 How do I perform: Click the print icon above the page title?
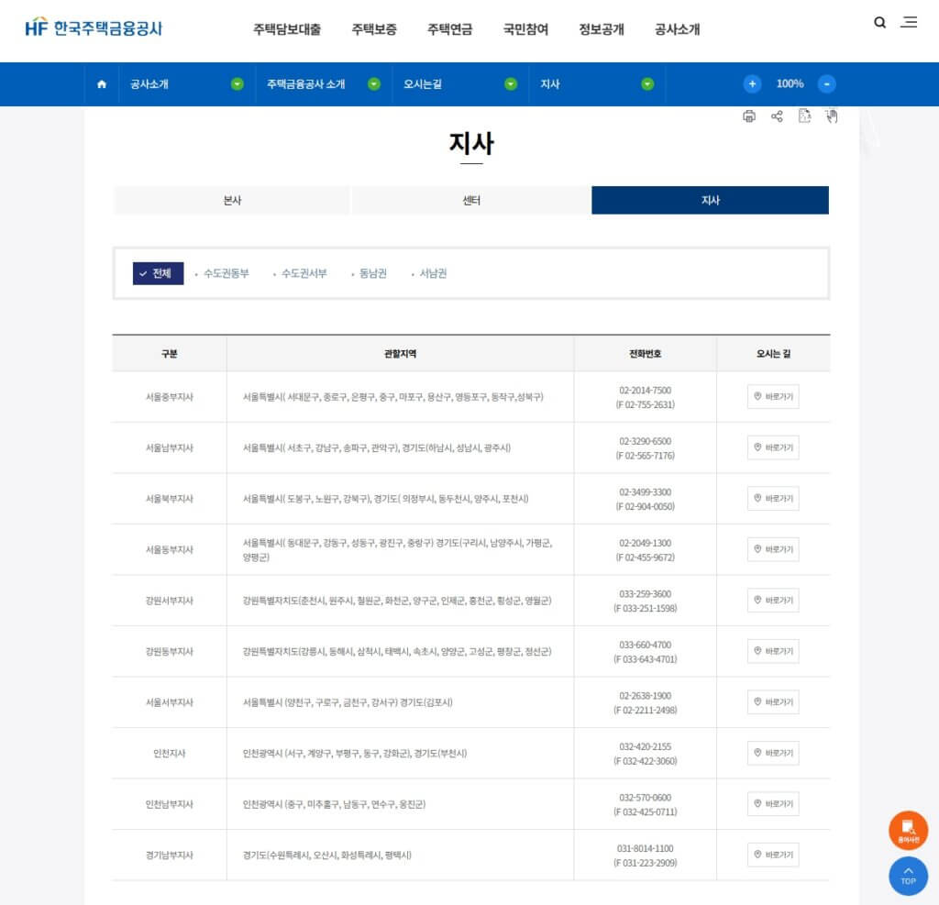pyautogui.click(x=750, y=116)
